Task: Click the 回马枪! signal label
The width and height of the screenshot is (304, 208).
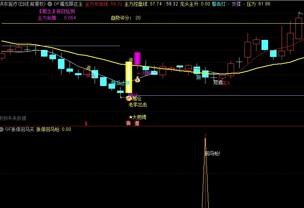Action: point(213,153)
